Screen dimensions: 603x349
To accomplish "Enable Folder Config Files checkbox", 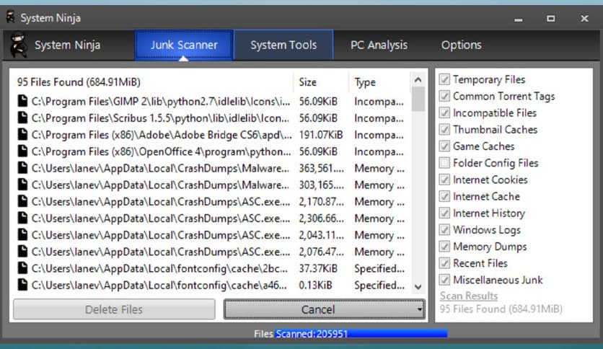I will point(444,163).
